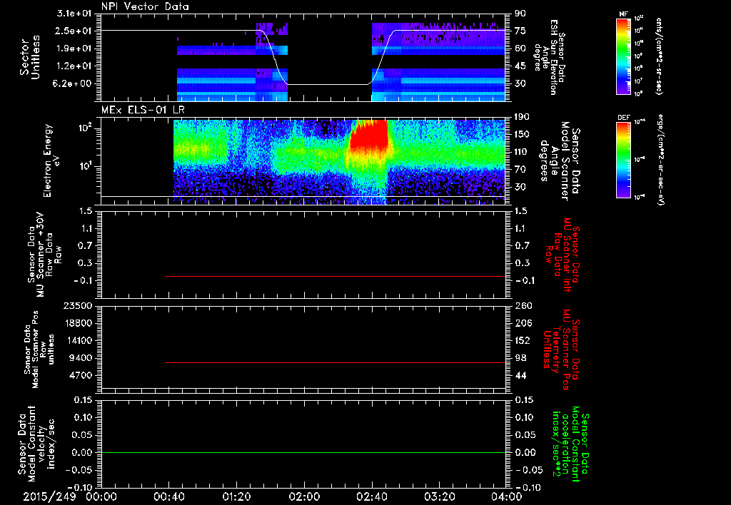Click the '45' sun elevation tick label
The height and width of the screenshot is (505, 731).
[520, 66]
